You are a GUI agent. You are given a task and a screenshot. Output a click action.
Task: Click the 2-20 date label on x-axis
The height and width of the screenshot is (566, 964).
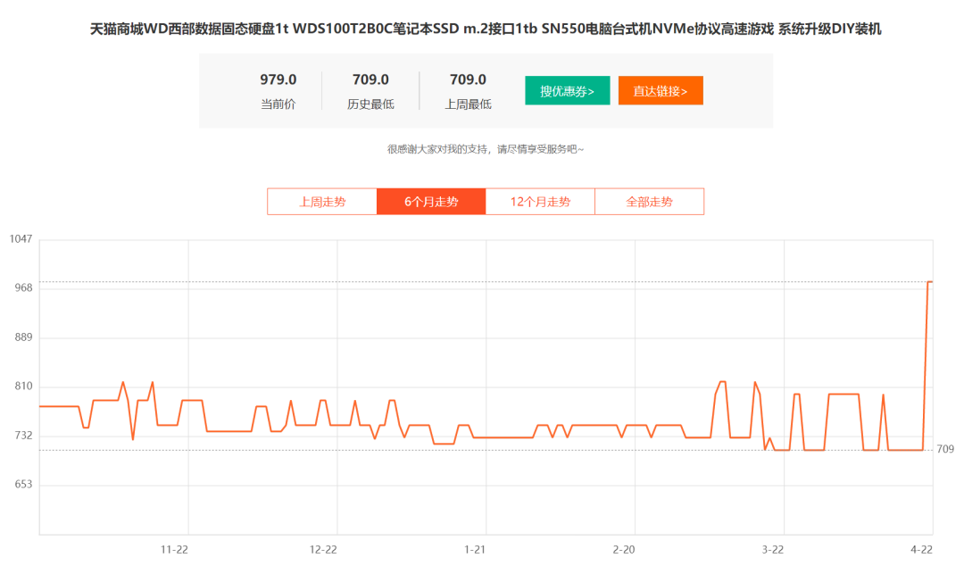click(626, 551)
